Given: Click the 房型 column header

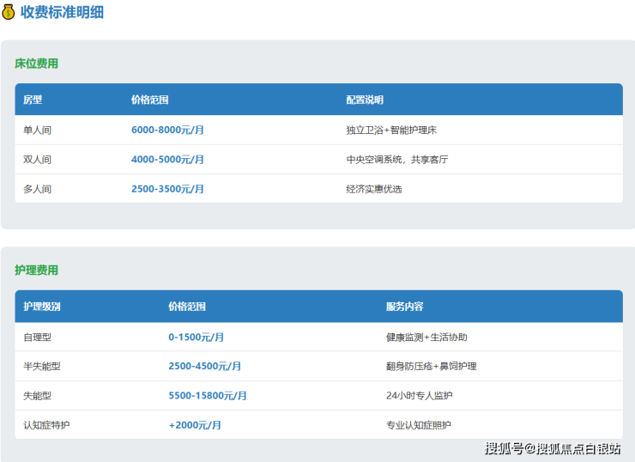Looking at the screenshot, I should click(33, 100).
